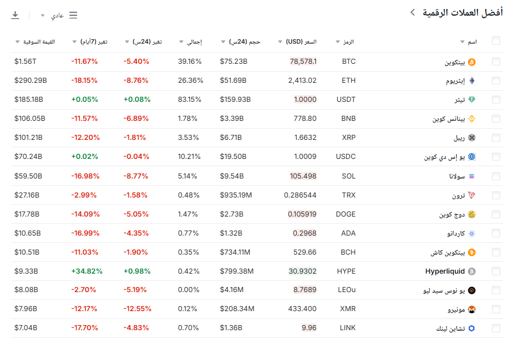This screenshot has width=512, height=338.
Task: Open the أفضل العملات الرقمية title link
Action: [456, 13]
